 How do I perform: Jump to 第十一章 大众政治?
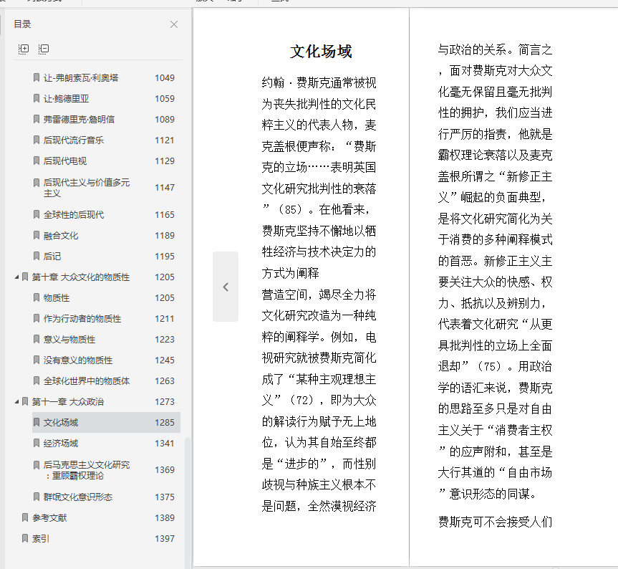(68, 402)
